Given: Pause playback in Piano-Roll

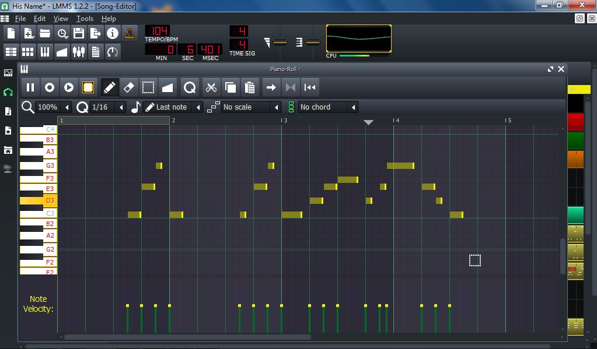Looking at the screenshot, I should [30, 87].
